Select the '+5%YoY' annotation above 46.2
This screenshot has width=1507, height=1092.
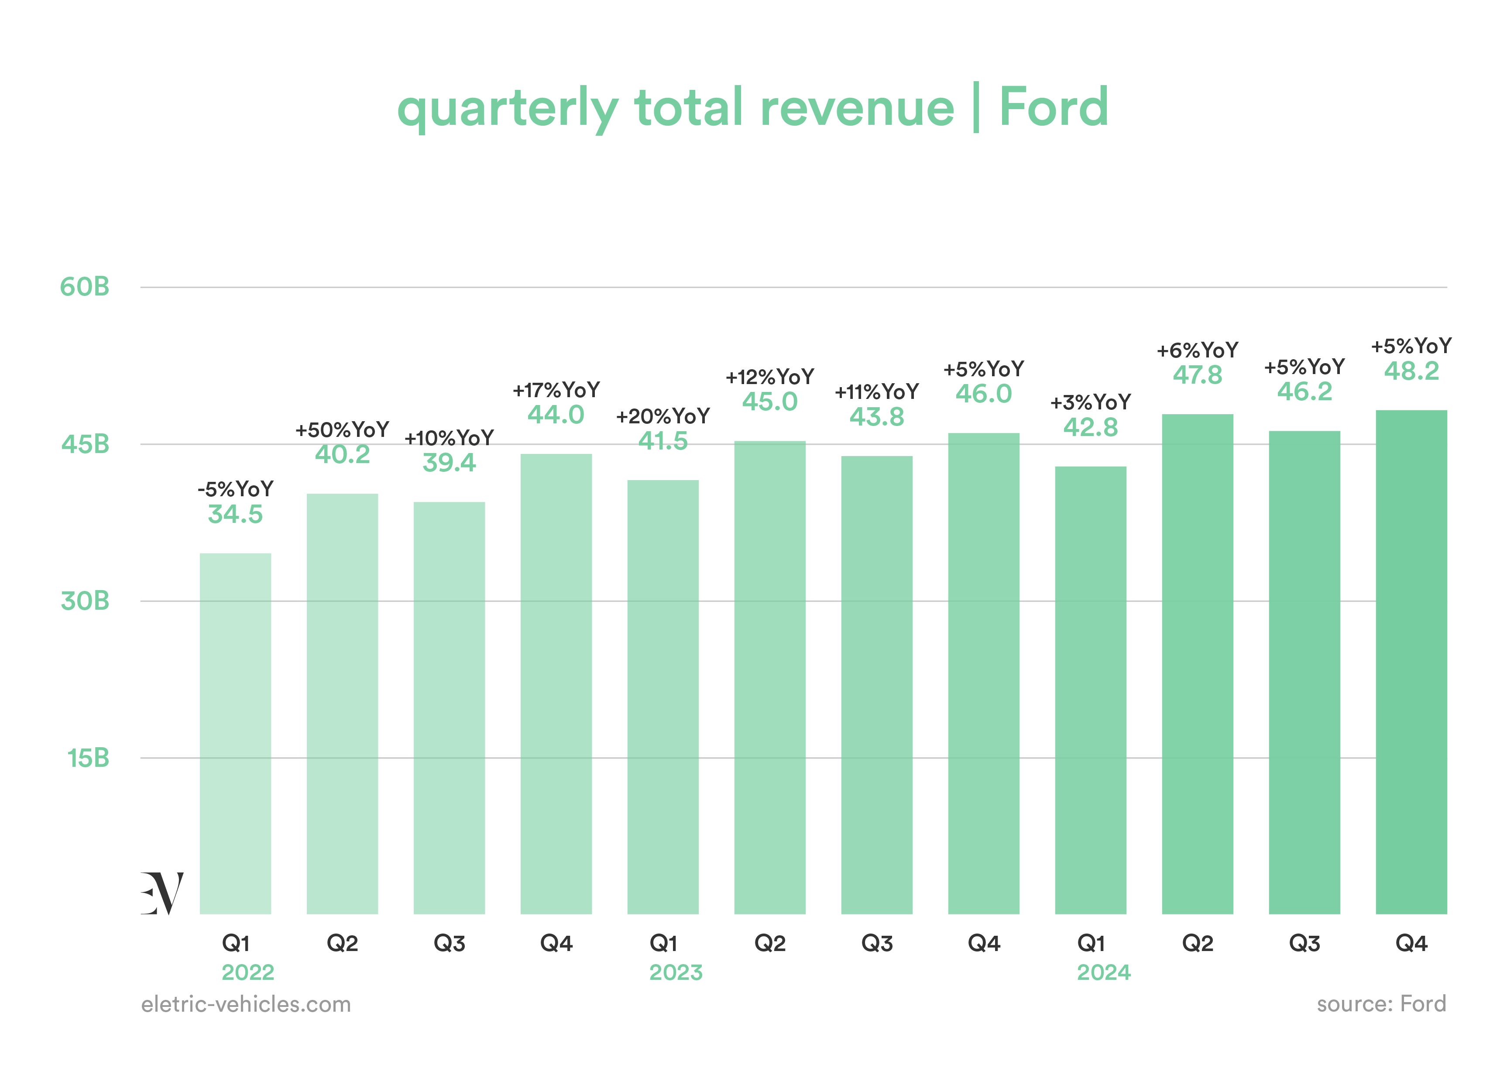[1304, 367]
